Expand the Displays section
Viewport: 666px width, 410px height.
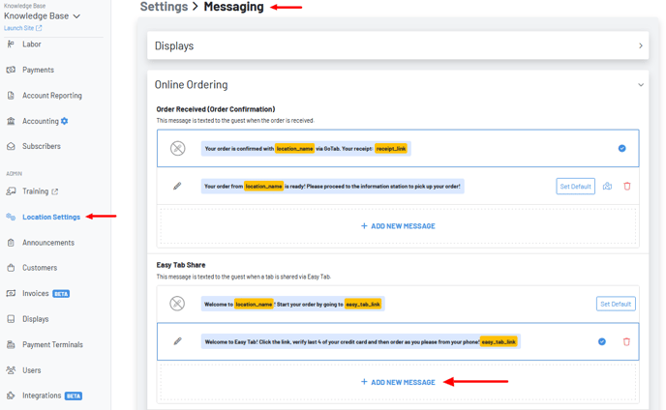pos(640,45)
